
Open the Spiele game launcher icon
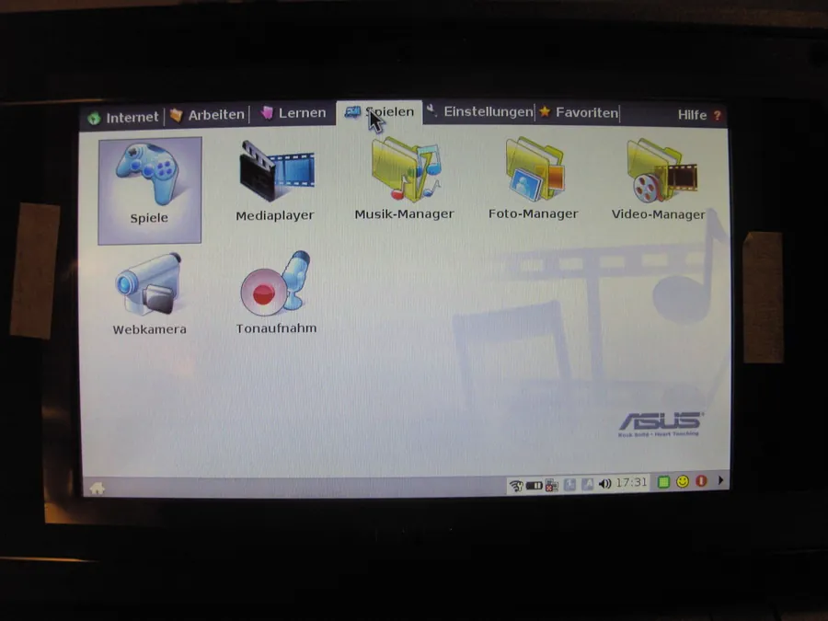coord(149,190)
